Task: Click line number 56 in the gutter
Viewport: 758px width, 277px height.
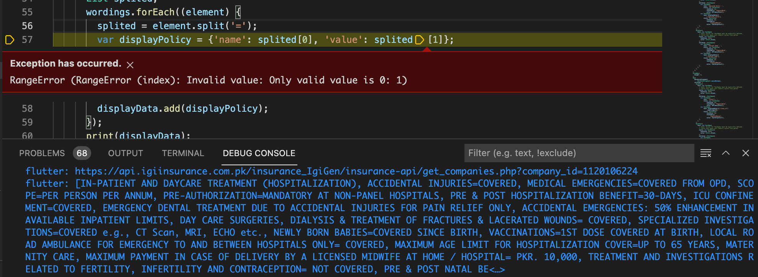Action: point(27,26)
